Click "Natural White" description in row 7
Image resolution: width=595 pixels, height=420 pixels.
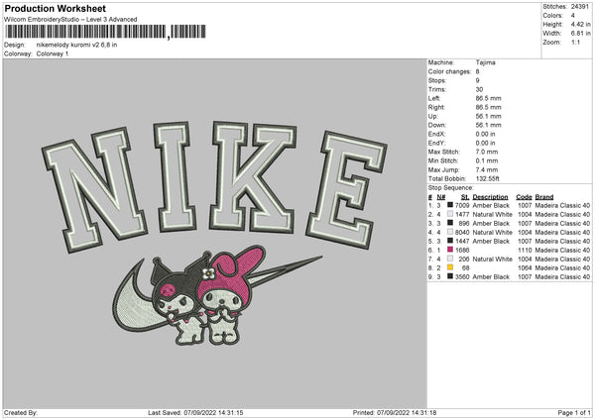tap(493, 260)
